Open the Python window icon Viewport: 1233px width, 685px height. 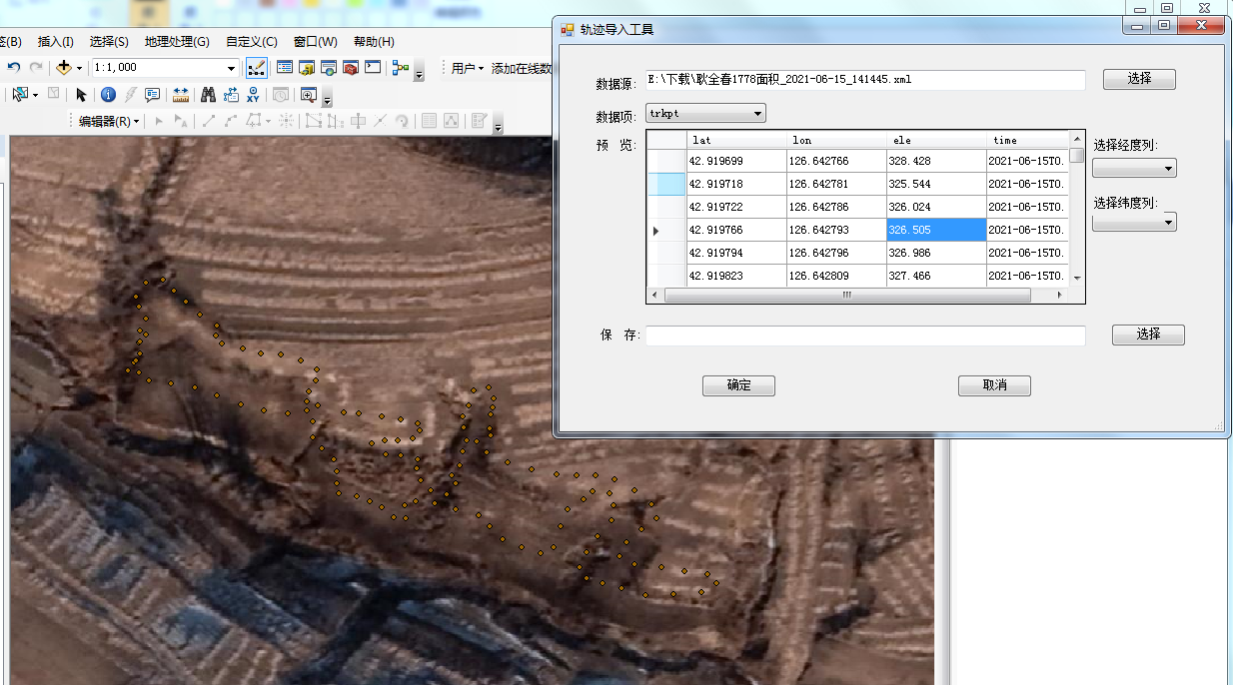(373, 68)
